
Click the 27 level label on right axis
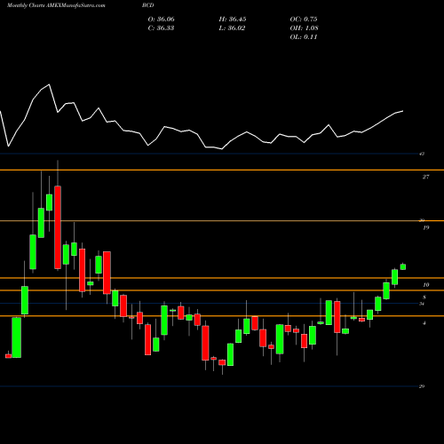click(425, 177)
